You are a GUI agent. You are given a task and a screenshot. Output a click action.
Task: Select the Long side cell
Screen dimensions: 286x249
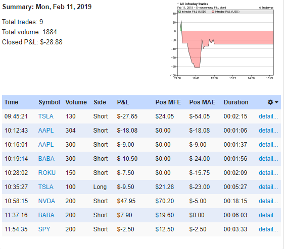(100, 187)
